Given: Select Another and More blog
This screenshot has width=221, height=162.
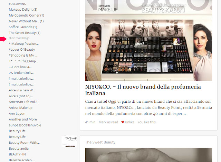Looking at the screenshot, I should click(x=23, y=119).
